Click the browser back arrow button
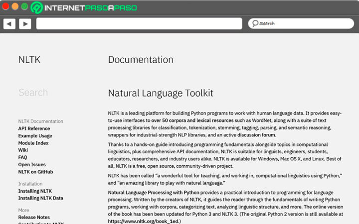The image size is (359, 224). [9, 23]
